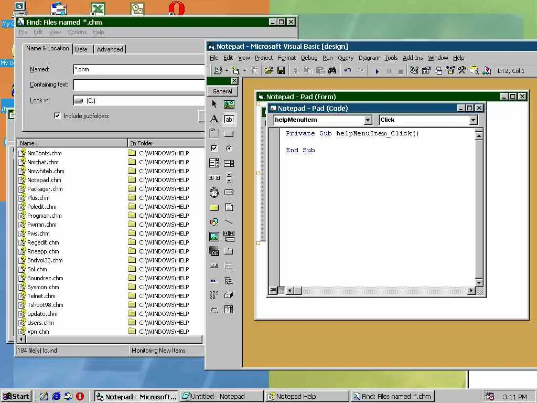This screenshot has width=537, height=403.
Task: Click the Start run arrow icon
Action: tap(377, 71)
